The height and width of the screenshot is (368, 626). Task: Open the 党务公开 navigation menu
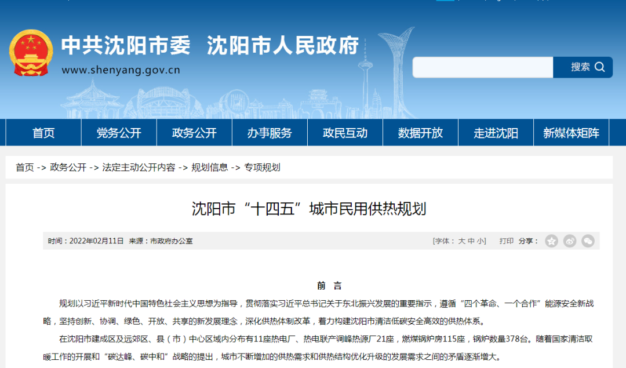tap(119, 133)
